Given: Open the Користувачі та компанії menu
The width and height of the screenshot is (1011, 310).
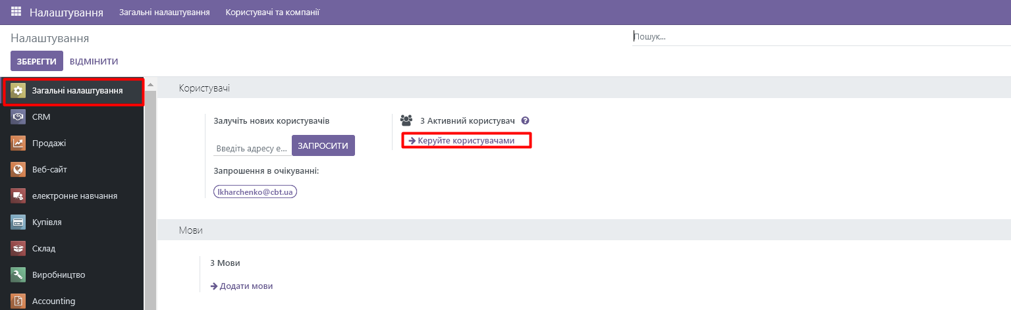Looking at the screenshot, I should [272, 13].
